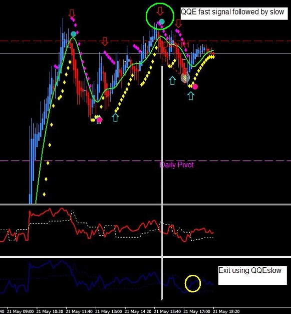Click the 21 May 15:40 time label
The width and height of the screenshot is (291, 314).
[167, 311]
